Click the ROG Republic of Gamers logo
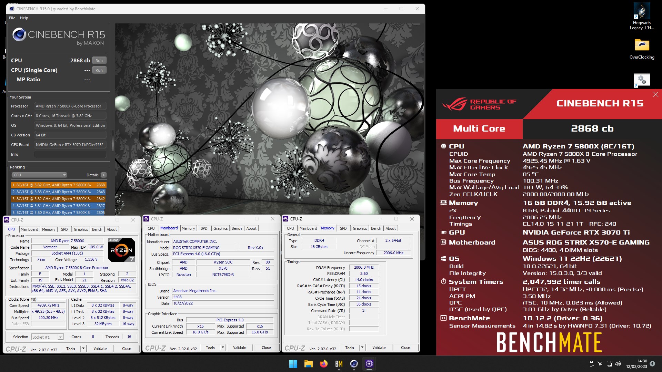The height and width of the screenshot is (372, 662). 479,104
